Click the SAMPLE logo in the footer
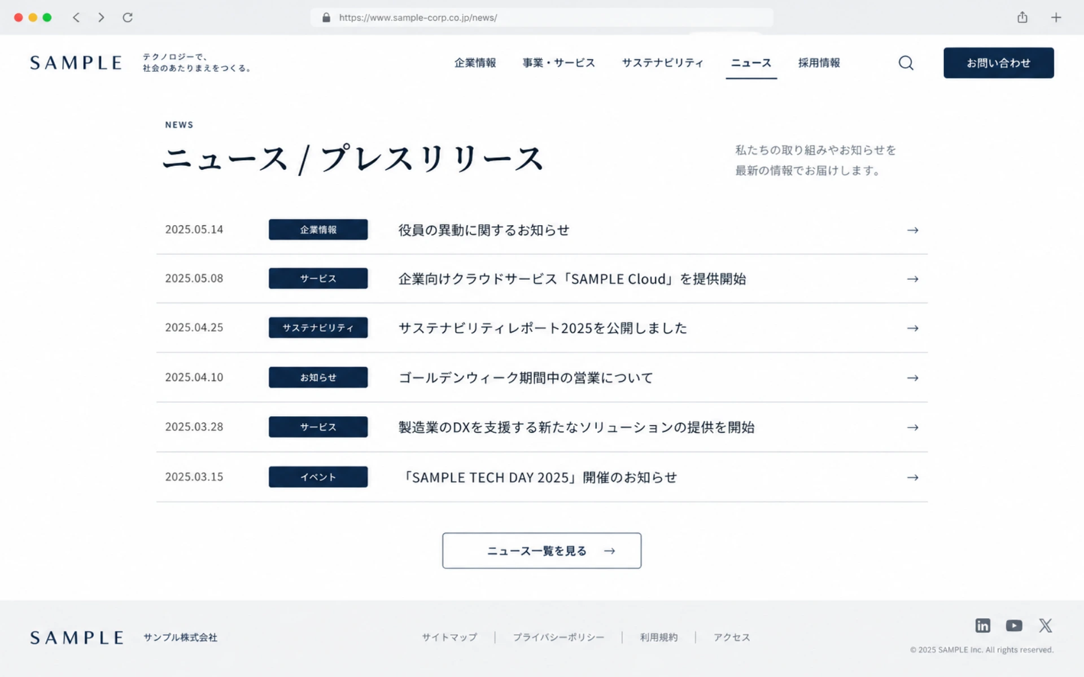The height and width of the screenshot is (677, 1084). coord(77,638)
